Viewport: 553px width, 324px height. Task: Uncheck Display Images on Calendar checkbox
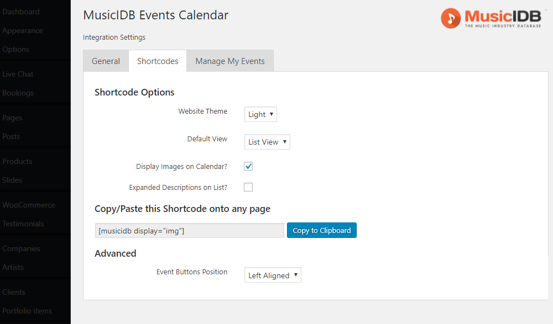(x=248, y=166)
